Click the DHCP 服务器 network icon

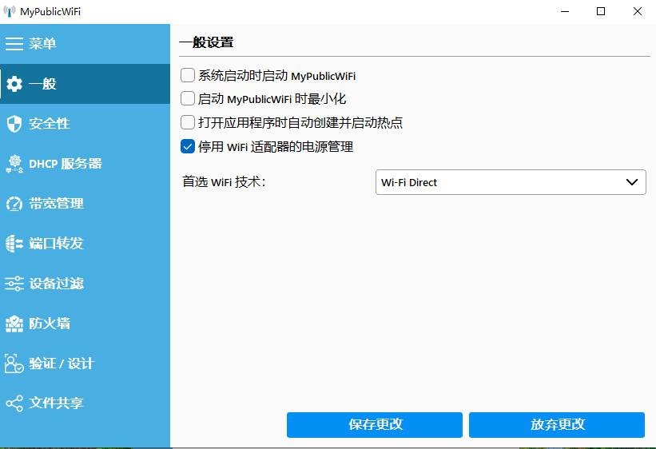pos(14,164)
